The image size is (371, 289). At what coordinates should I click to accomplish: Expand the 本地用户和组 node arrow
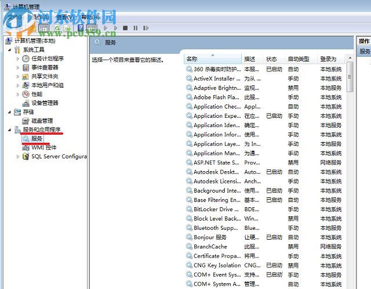point(18,85)
